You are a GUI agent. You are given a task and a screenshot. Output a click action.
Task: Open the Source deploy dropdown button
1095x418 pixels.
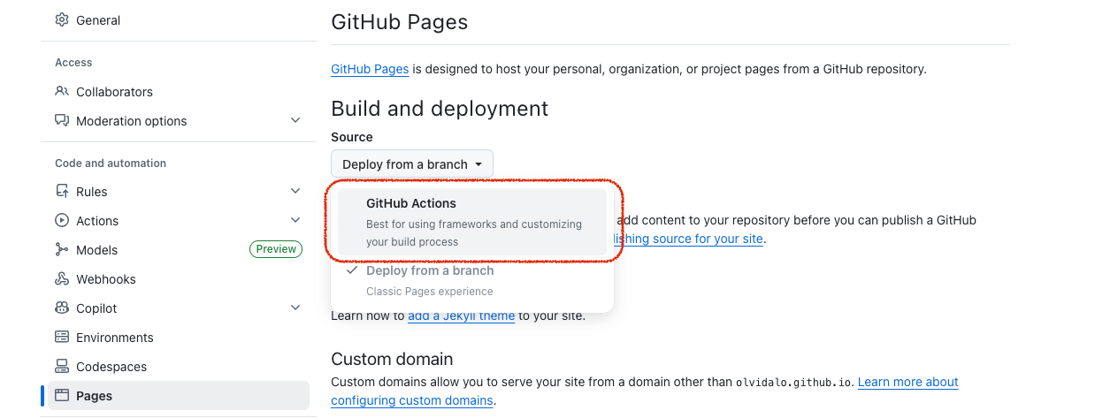click(411, 164)
